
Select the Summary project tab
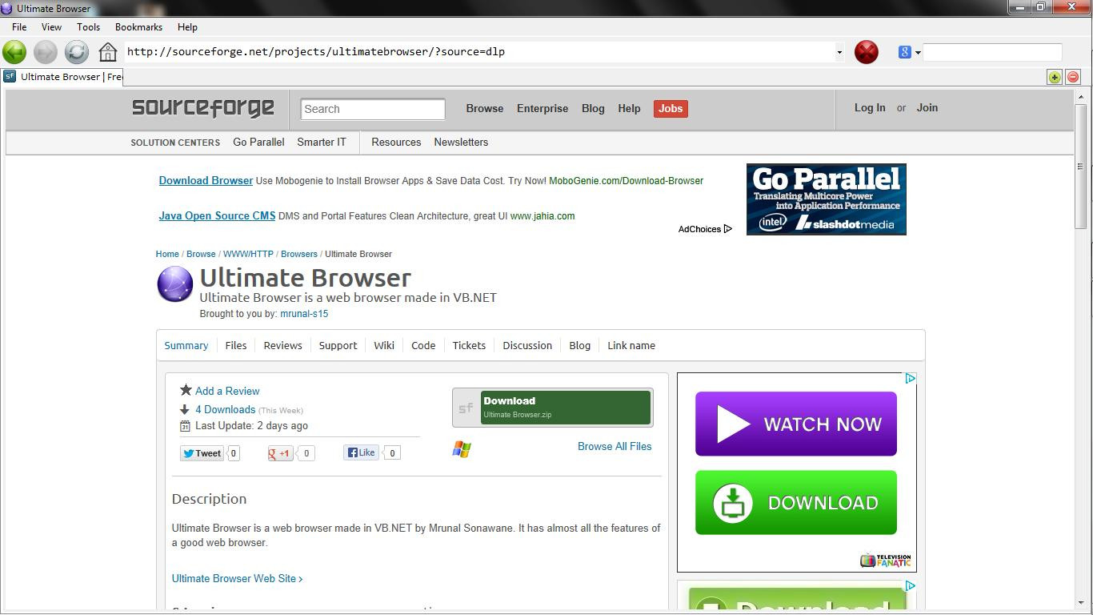click(186, 345)
